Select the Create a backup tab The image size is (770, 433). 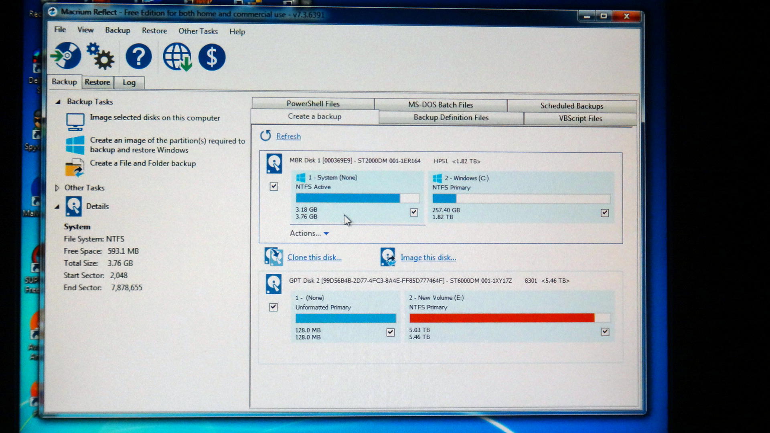[315, 116]
